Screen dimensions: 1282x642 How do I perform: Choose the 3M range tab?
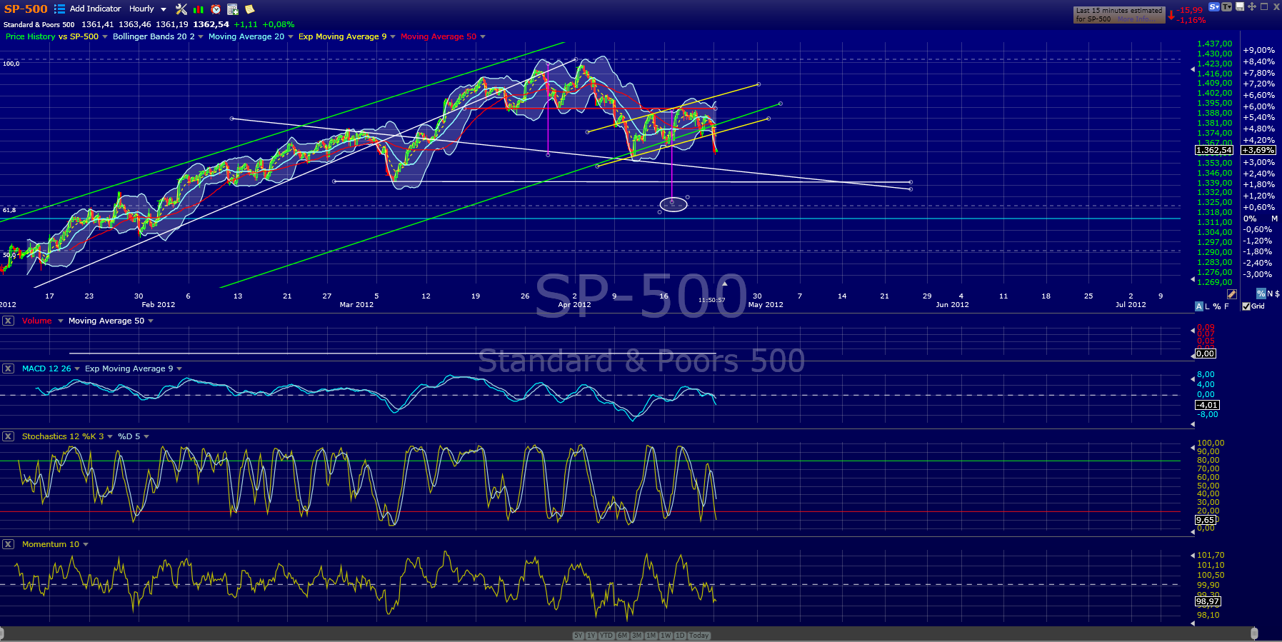637,636
